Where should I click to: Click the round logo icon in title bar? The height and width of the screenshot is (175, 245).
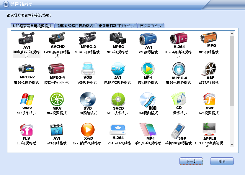tap(6, 4)
